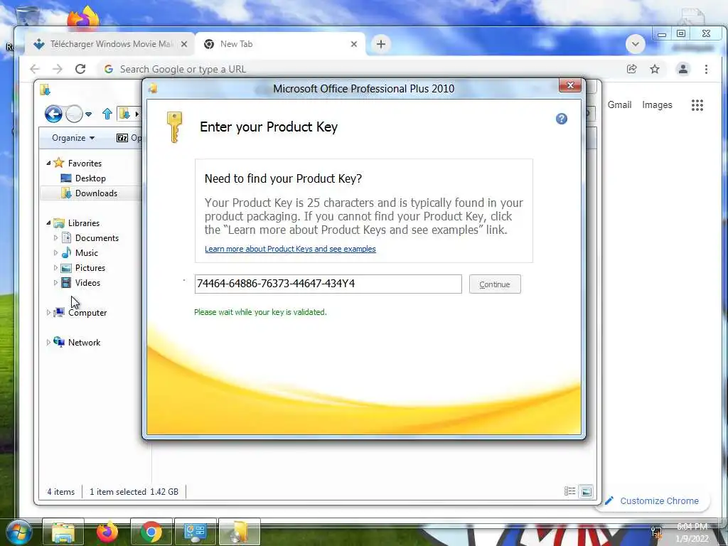728x546 pixels.
Task: Open Learn more about Product Keys link
Action: [x=290, y=249]
